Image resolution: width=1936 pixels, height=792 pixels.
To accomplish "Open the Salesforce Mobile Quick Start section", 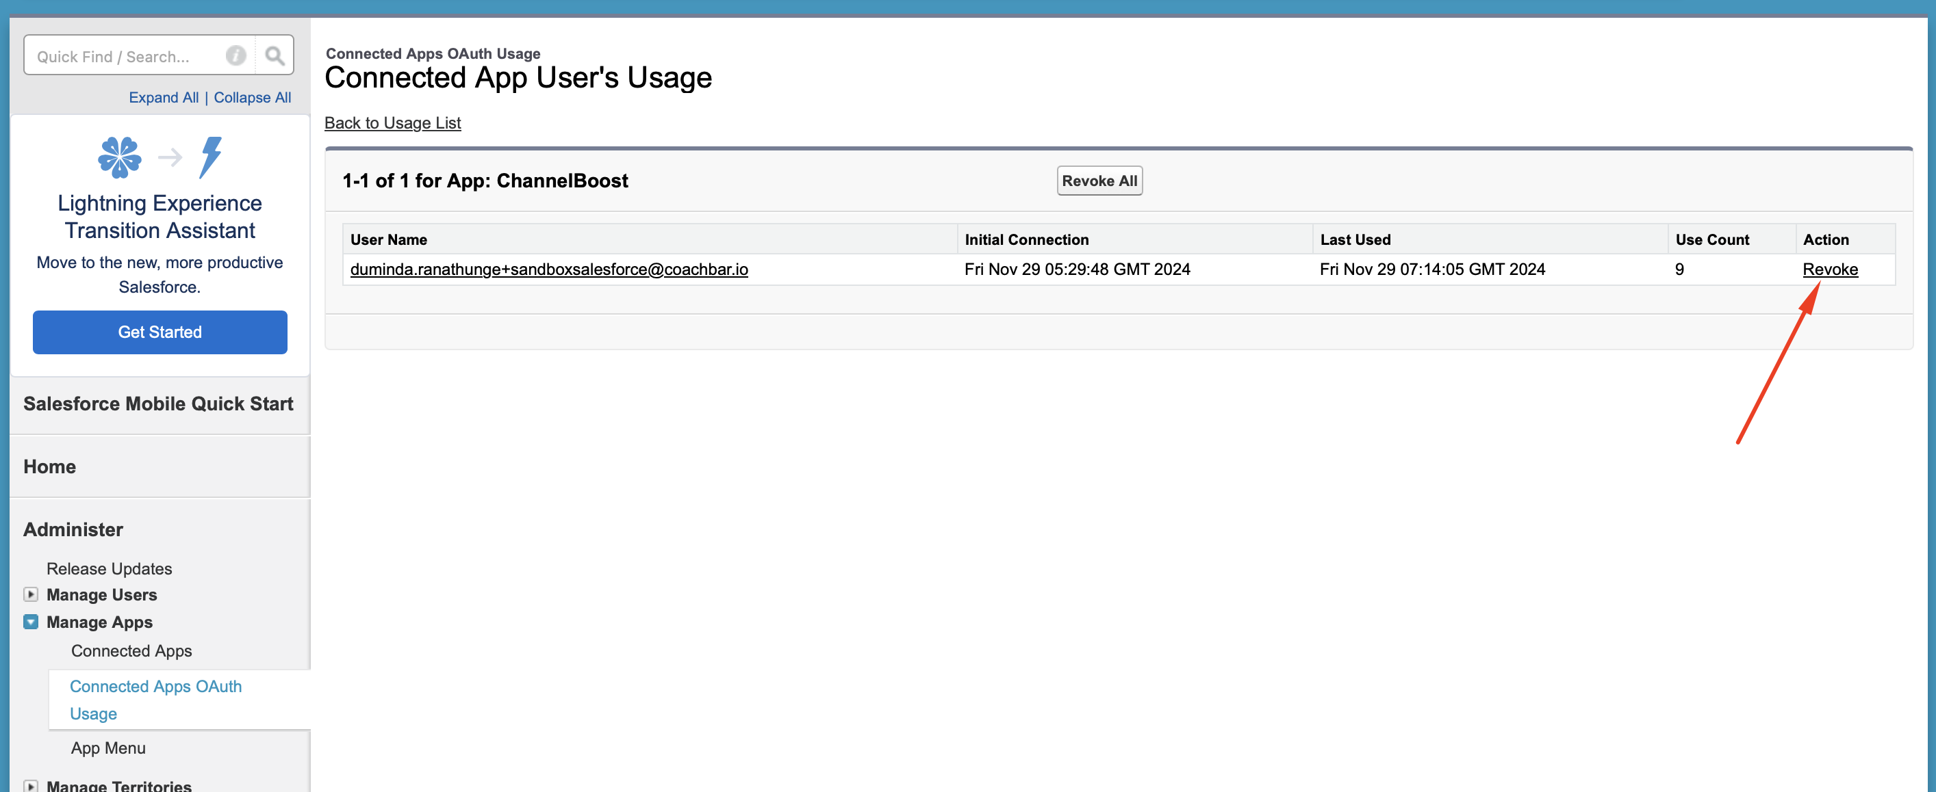I will click(x=158, y=404).
